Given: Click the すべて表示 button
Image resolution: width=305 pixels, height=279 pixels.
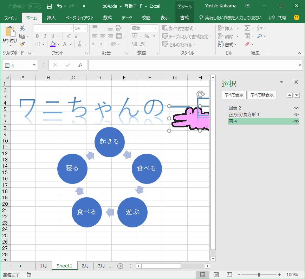Looking at the screenshot, I should [x=234, y=95].
